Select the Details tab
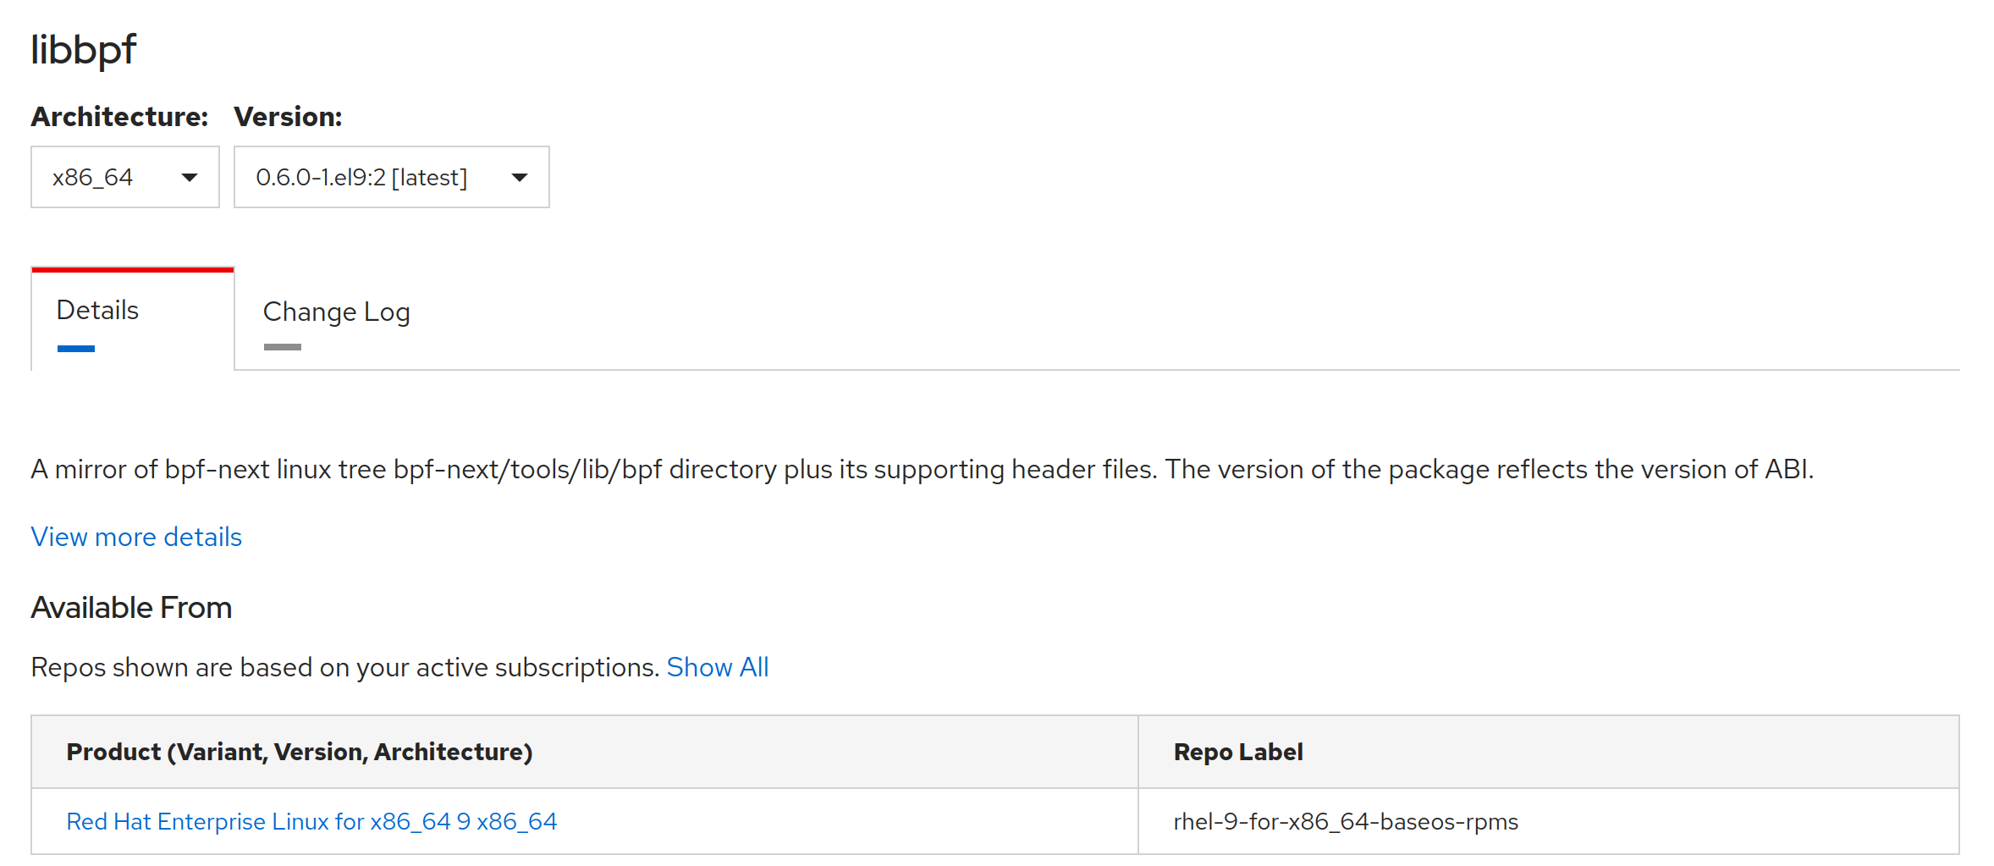 [x=96, y=310]
